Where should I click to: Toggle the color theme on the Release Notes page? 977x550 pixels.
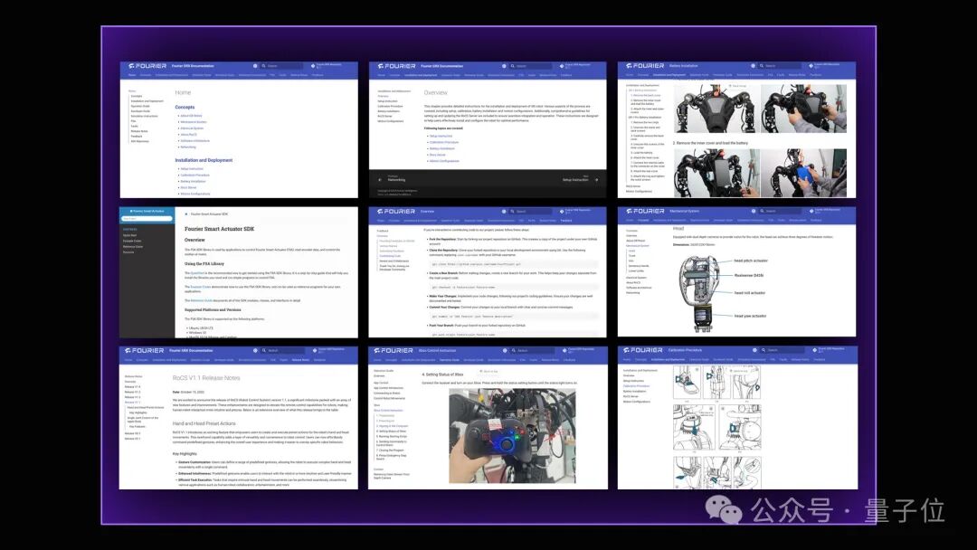tap(255, 351)
